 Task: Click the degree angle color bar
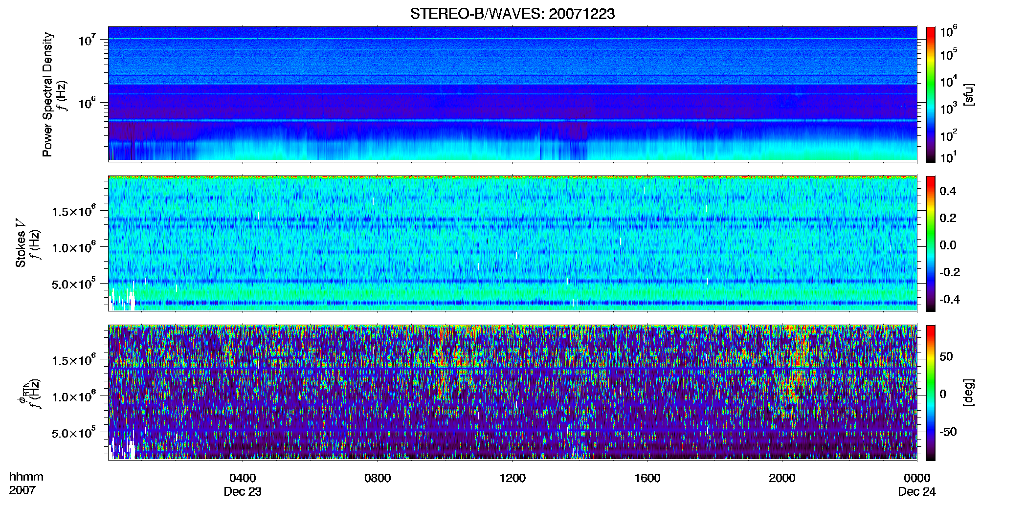pyautogui.click(x=931, y=393)
